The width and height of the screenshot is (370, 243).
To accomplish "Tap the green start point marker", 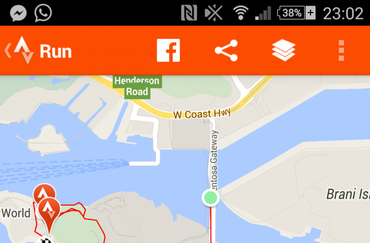I will (x=211, y=197).
